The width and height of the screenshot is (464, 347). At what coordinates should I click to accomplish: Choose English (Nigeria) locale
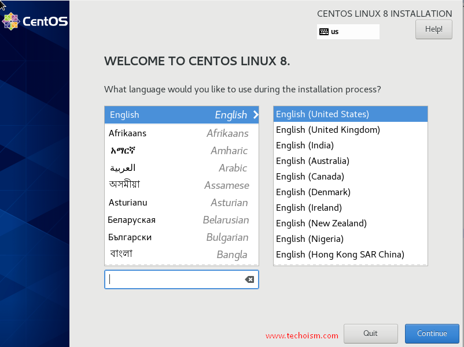(351, 239)
